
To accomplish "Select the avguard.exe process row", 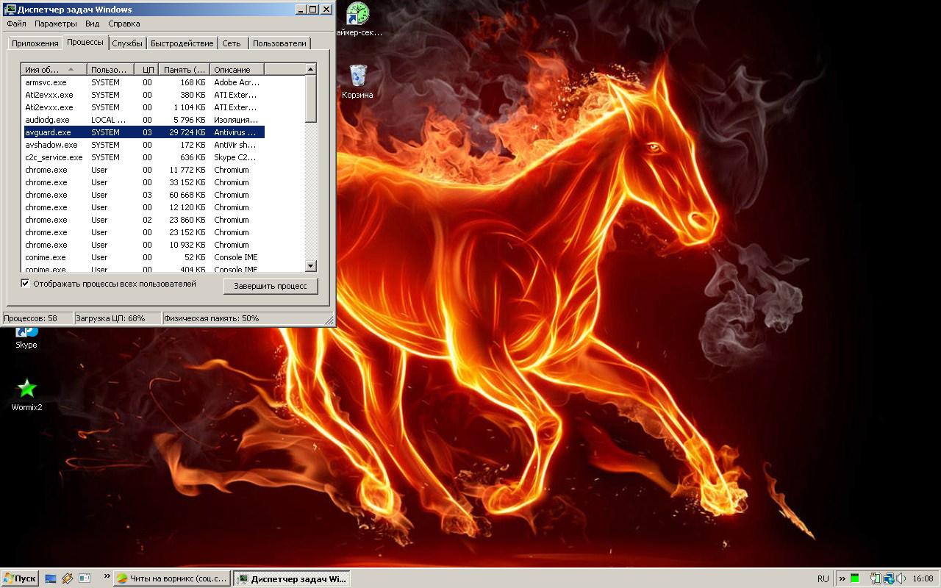I will coord(143,132).
